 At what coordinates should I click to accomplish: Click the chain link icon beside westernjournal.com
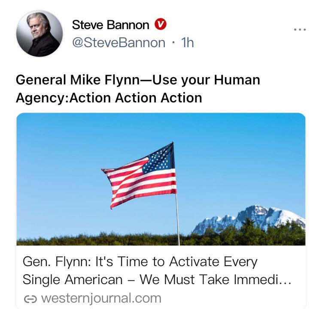coord(30,299)
